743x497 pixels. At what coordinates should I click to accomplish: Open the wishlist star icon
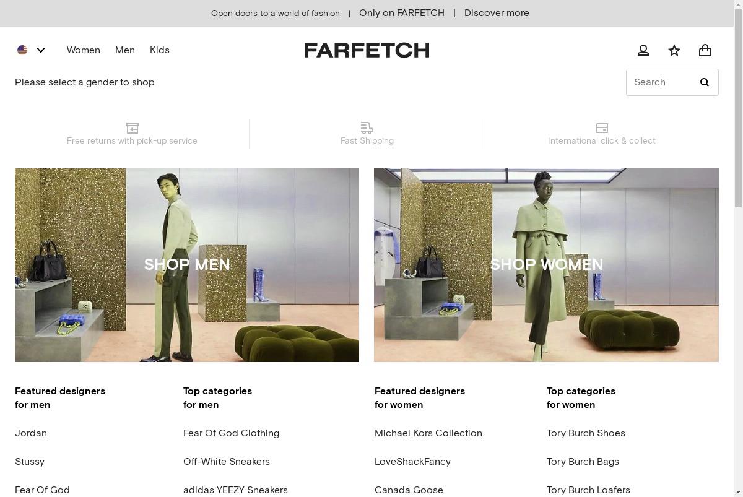coord(674,50)
